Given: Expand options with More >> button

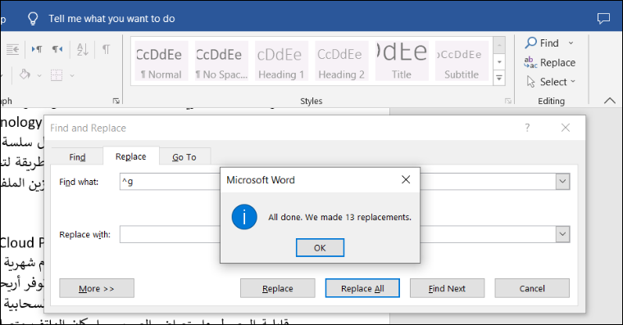Looking at the screenshot, I should (97, 288).
